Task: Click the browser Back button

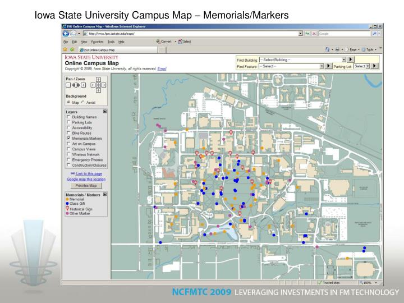Action: (66, 34)
